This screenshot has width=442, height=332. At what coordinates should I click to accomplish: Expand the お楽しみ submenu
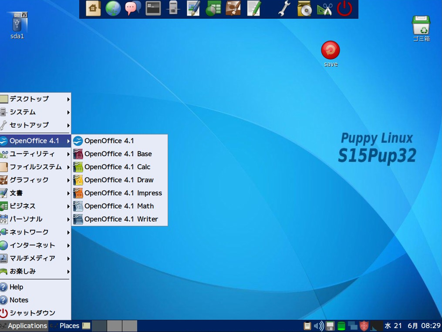tap(35, 271)
